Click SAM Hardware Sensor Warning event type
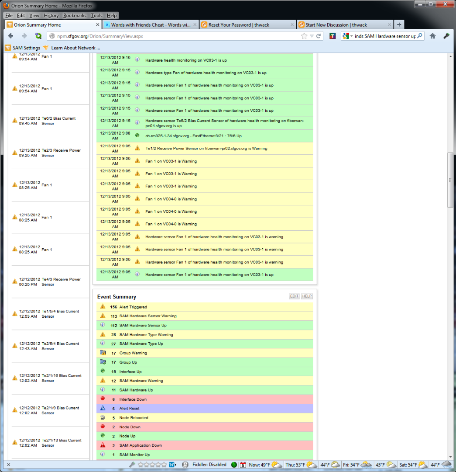456x472 pixels. click(x=148, y=316)
